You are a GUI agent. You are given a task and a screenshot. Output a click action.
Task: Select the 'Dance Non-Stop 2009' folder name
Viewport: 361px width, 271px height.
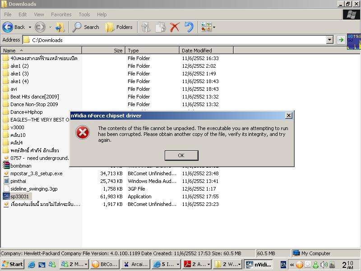point(34,104)
